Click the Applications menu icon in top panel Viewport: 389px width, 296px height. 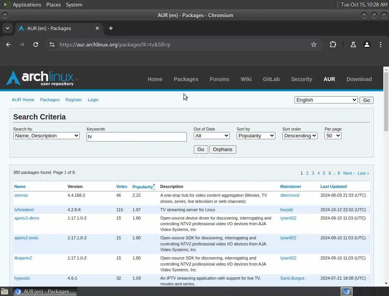[x=7, y=5]
